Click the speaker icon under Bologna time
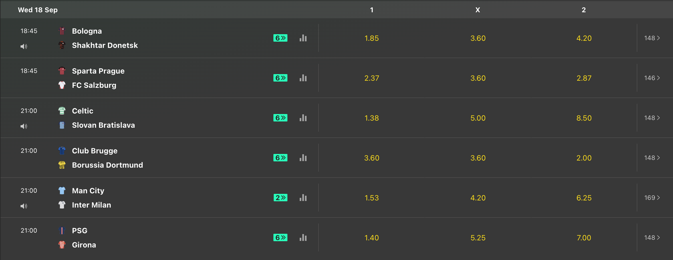673x260 pixels. click(24, 46)
